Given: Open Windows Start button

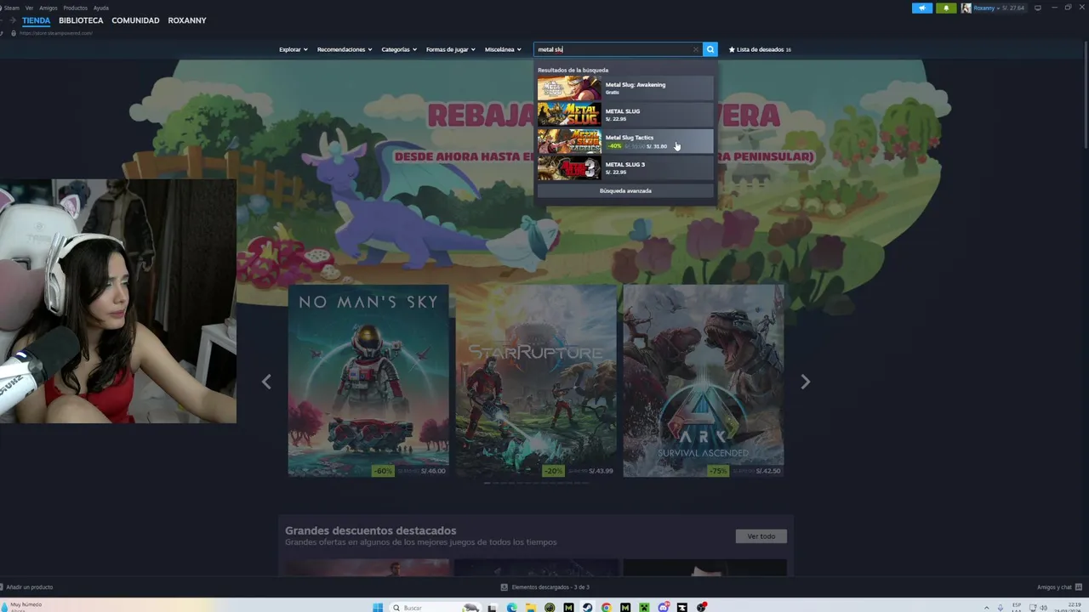Looking at the screenshot, I should (378, 608).
